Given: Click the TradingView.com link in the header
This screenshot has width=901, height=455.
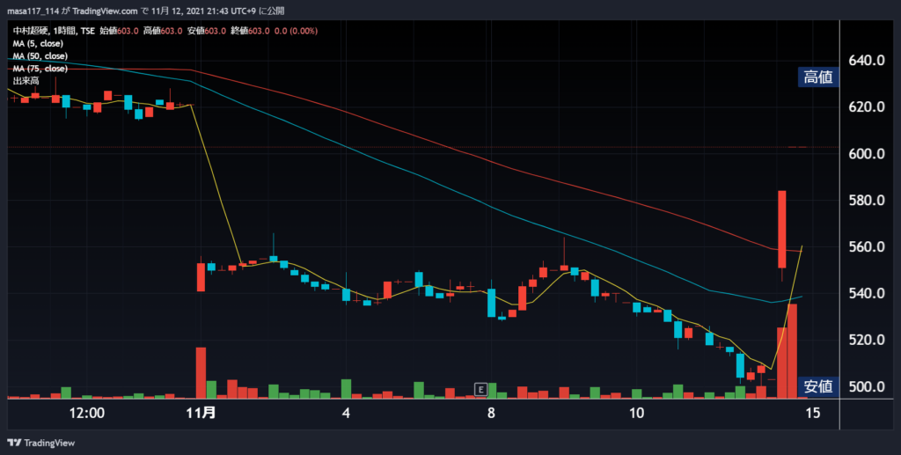Looking at the screenshot, I should (x=106, y=11).
